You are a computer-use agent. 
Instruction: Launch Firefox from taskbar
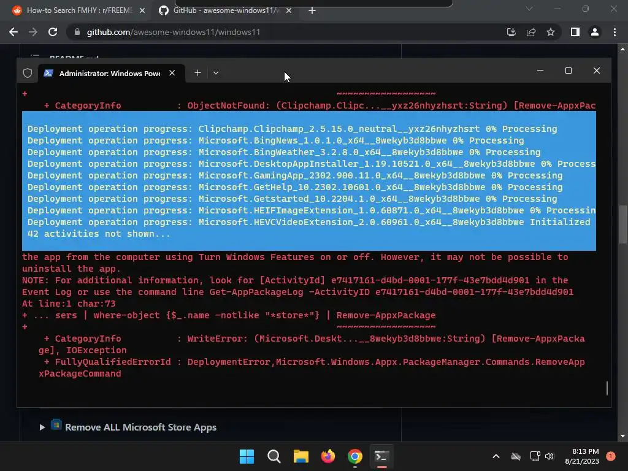pos(328,456)
